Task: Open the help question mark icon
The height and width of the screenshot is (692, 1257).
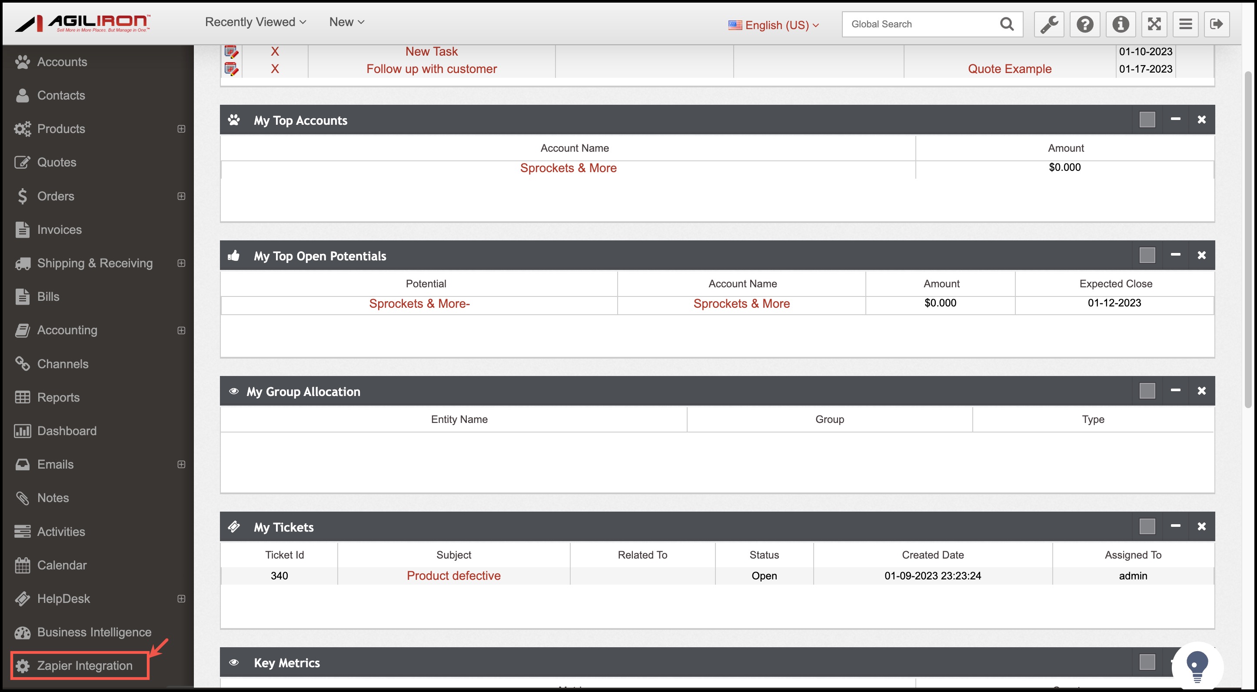Action: 1084,24
